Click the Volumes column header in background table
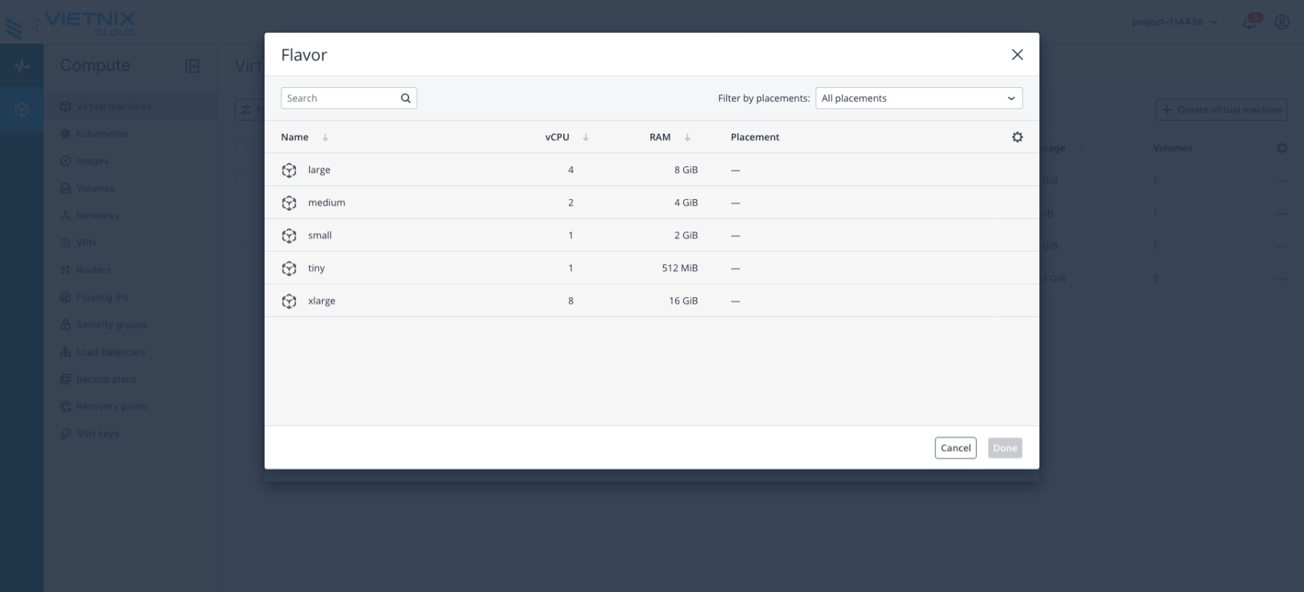The image size is (1304, 592). pos(1172,148)
